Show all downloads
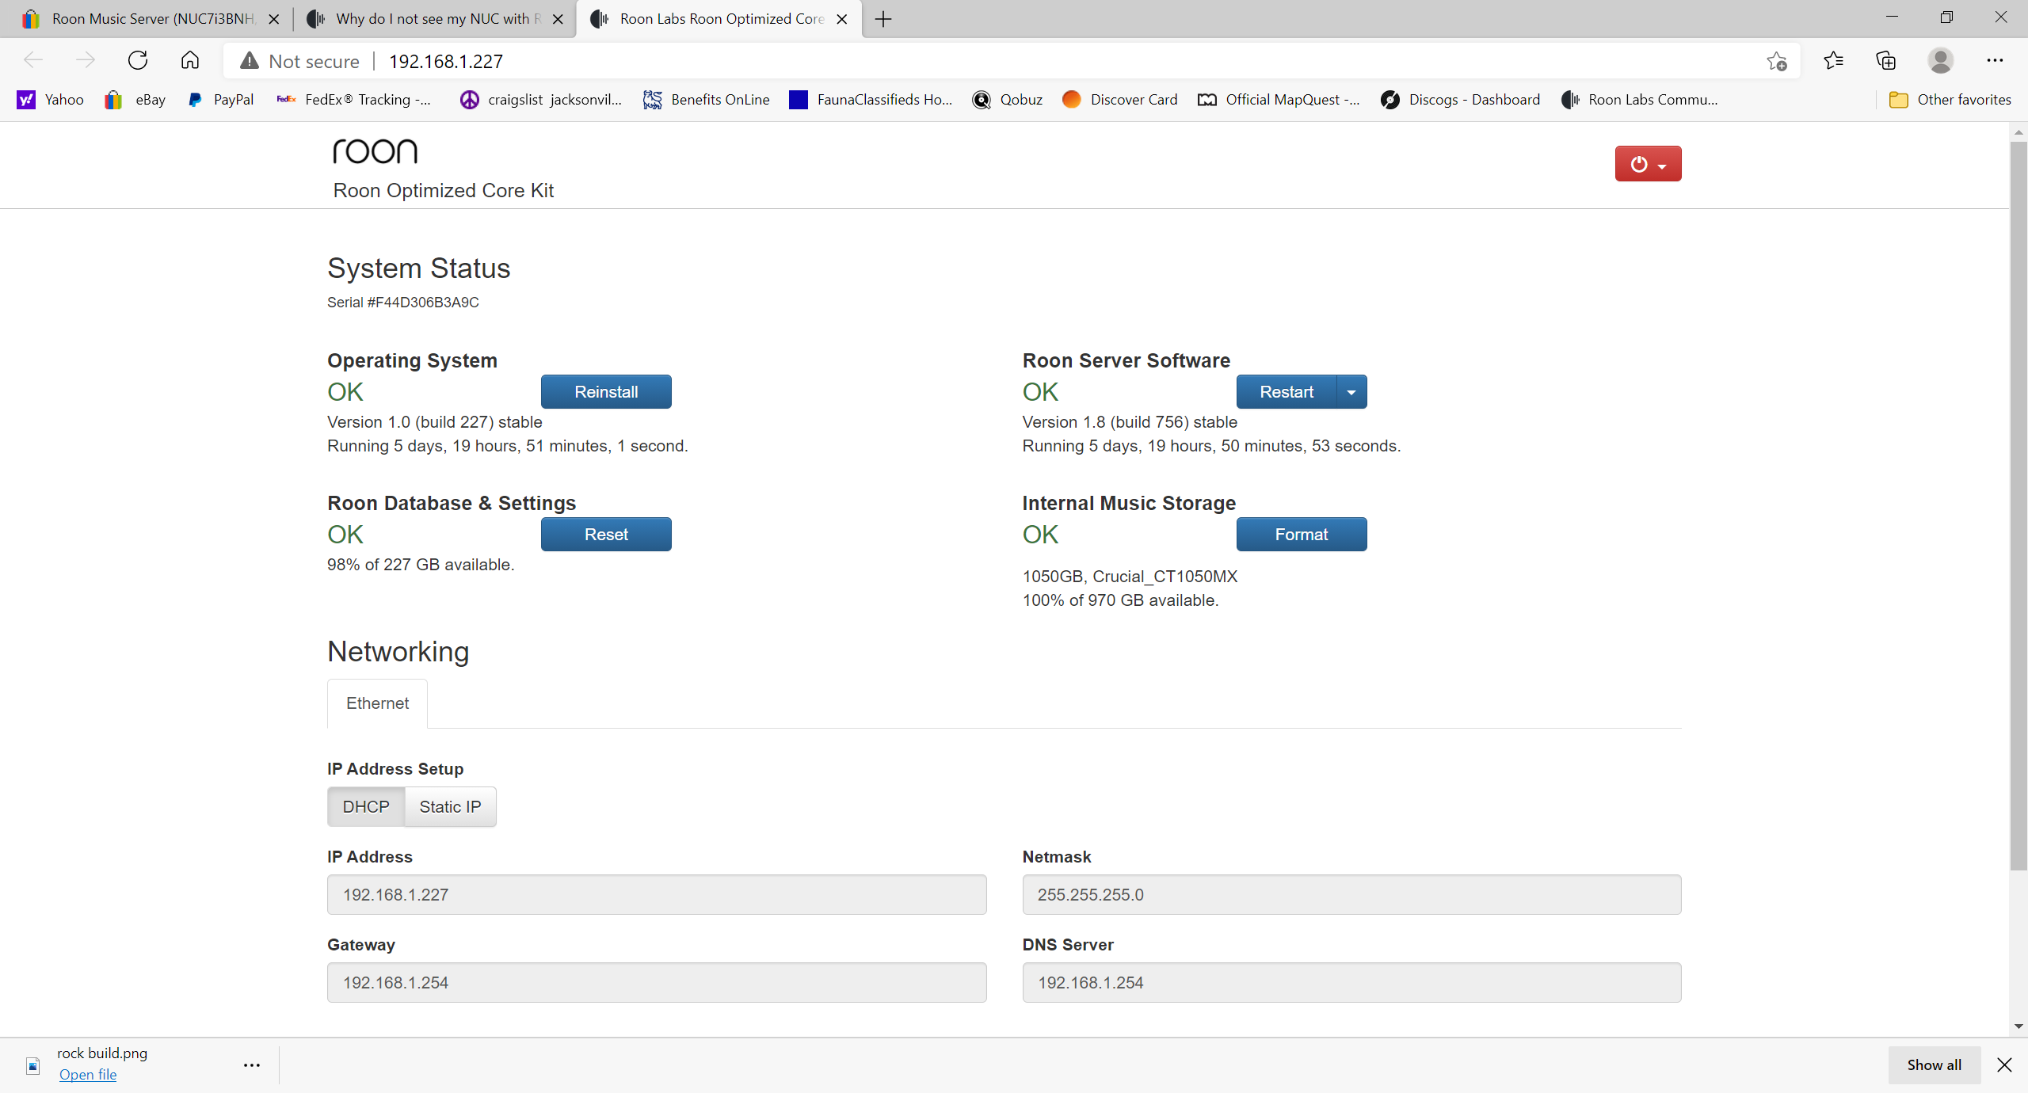 point(1935,1065)
